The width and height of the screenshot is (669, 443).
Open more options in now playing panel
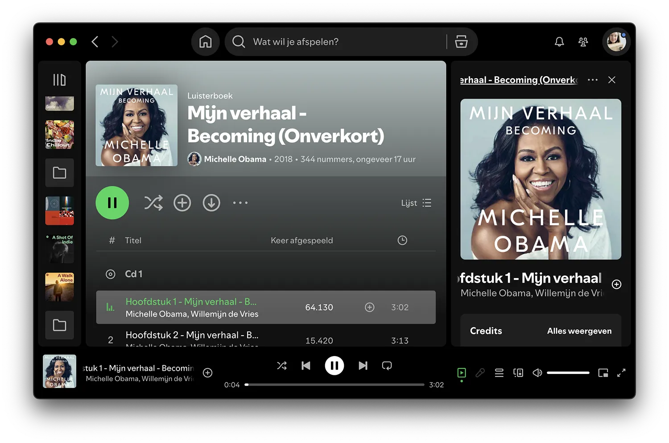pos(593,80)
